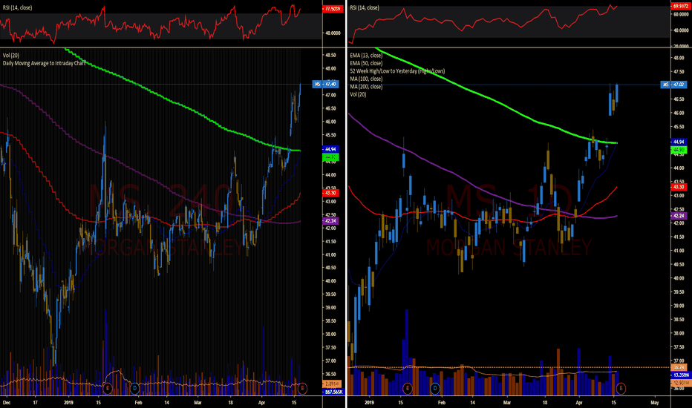Click the green 44.92 label on left price axis
692x408 pixels.
click(330, 157)
